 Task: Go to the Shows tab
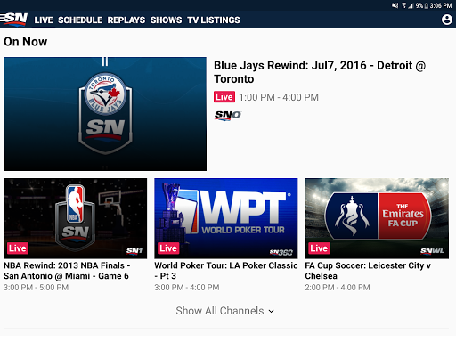(x=166, y=20)
